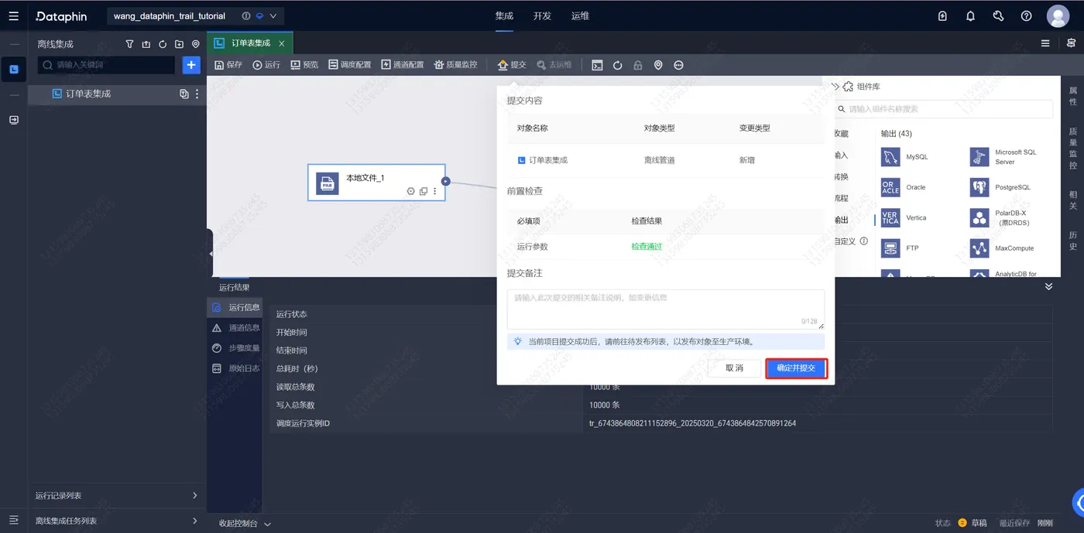The height and width of the screenshot is (533, 1084).
Task: Open 质量监控 from the toolbar
Action: 455,65
